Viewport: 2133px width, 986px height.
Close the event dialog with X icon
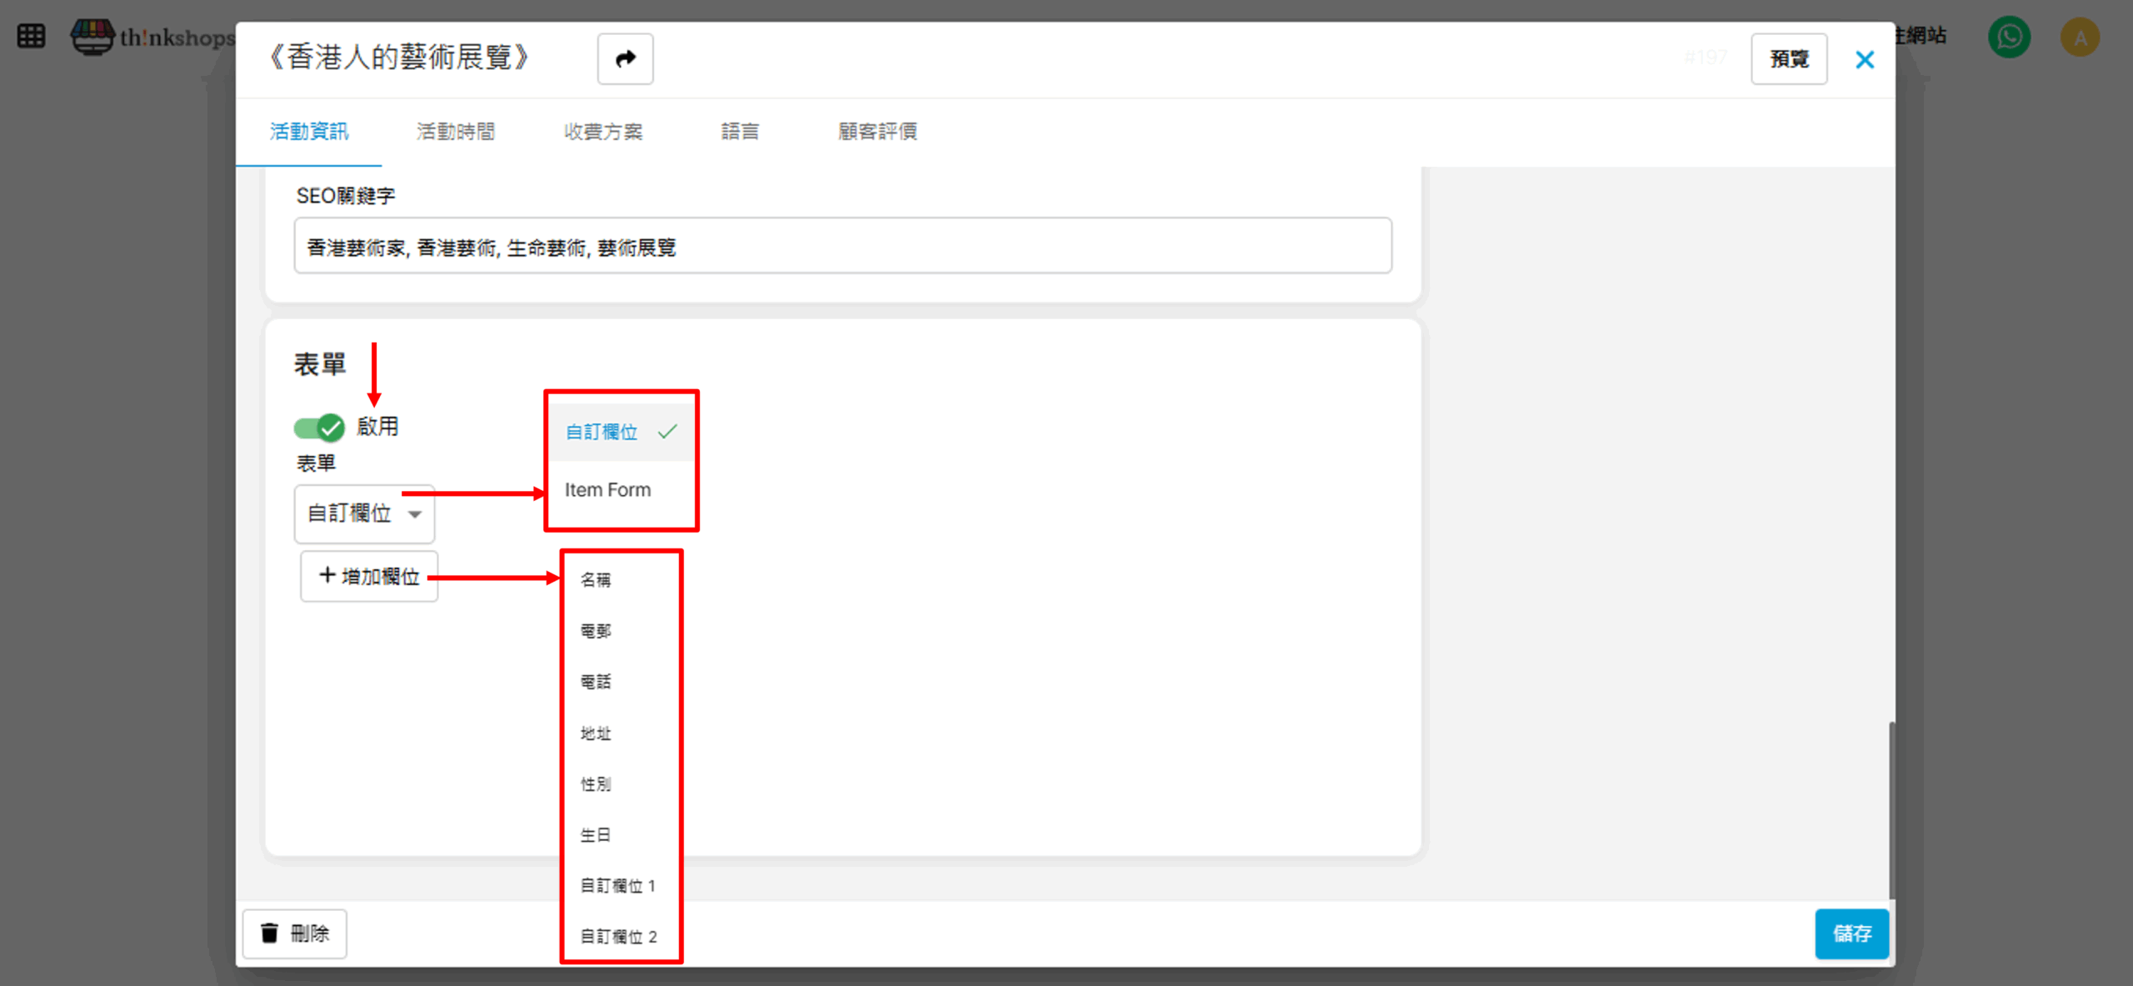click(x=1864, y=60)
